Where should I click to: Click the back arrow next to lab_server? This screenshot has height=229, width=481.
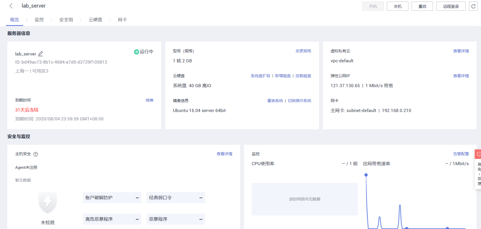11,6
